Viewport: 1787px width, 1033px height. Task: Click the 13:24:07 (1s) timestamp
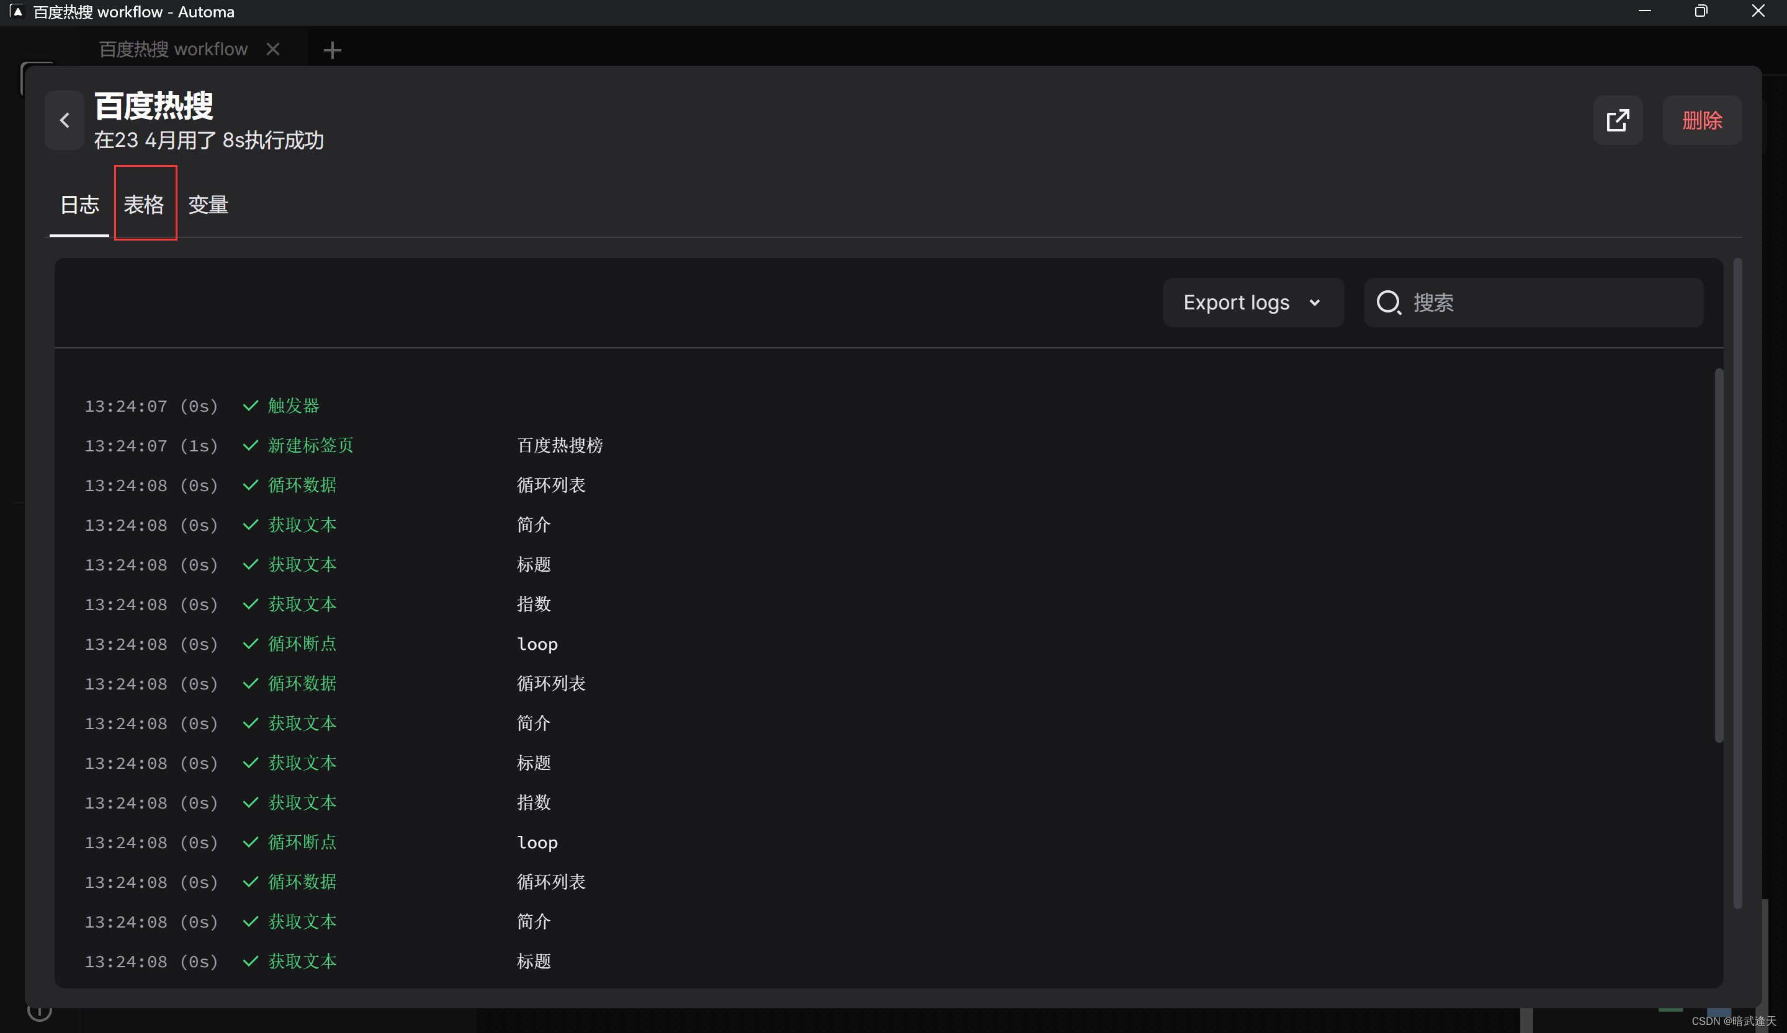coord(151,446)
